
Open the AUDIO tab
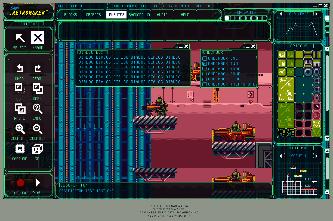pyautogui.click(x=162, y=15)
